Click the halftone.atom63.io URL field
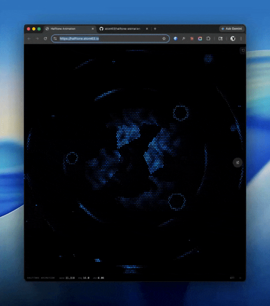The height and width of the screenshot is (306, 270). point(110,39)
